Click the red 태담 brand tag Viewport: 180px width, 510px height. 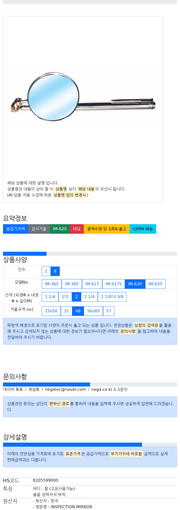[77, 229]
